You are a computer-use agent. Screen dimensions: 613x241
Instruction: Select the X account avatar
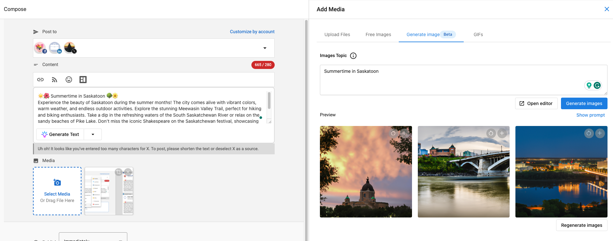tap(69, 48)
